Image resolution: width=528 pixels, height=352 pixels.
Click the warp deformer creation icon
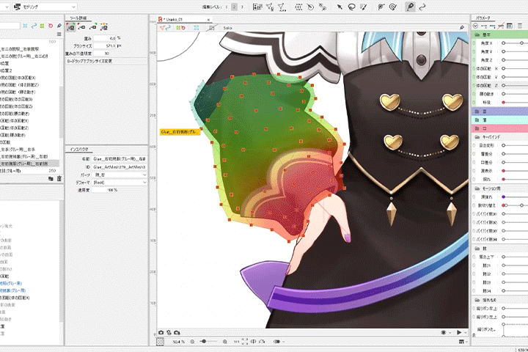coord(298,7)
